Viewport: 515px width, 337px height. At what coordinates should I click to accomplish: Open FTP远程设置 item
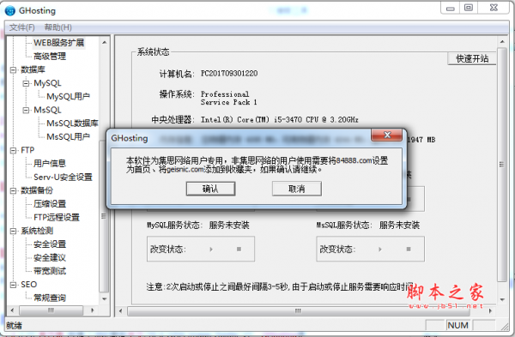57,217
